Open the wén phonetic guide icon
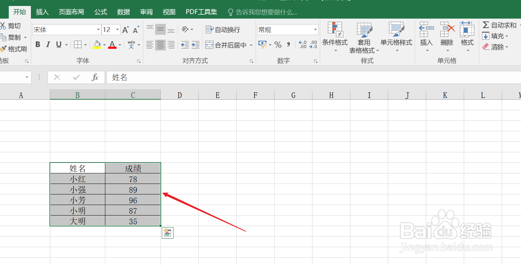 (131, 45)
